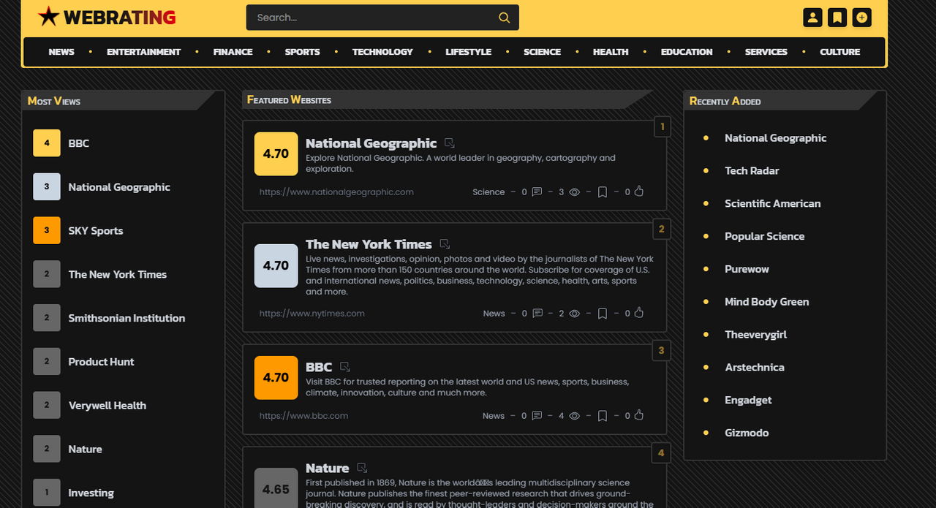Like the BBC card

click(639, 415)
